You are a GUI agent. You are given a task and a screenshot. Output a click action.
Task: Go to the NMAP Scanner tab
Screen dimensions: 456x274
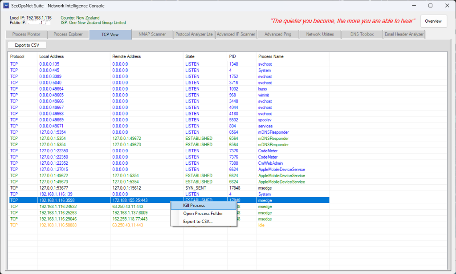pyautogui.click(x=152, y=35)
